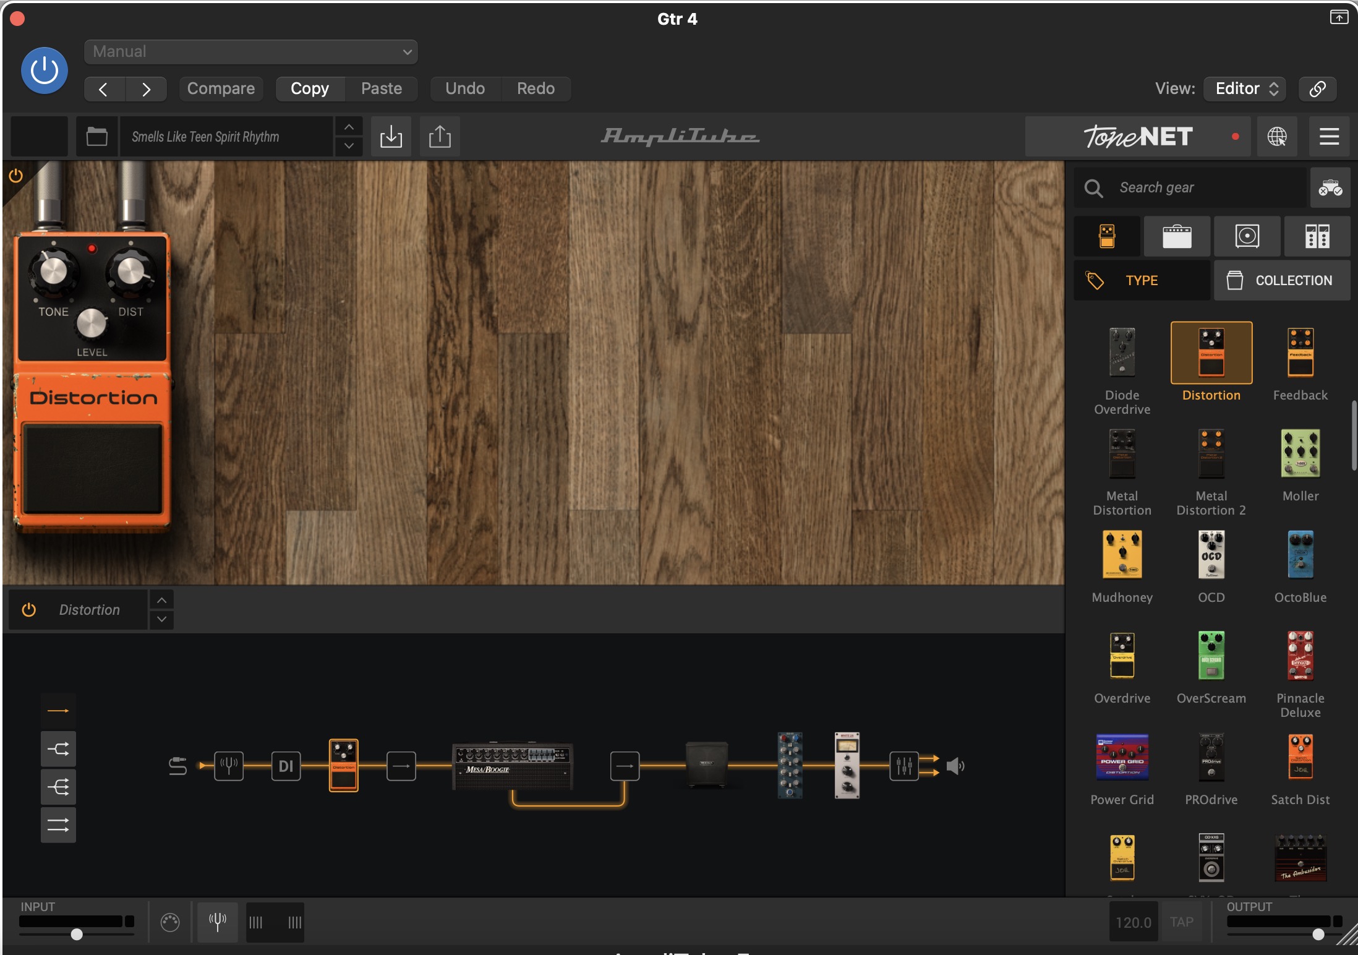This screenshot has width=1358, height=955.
Task: Go to the next preset arrow
Action: (146, 89)
